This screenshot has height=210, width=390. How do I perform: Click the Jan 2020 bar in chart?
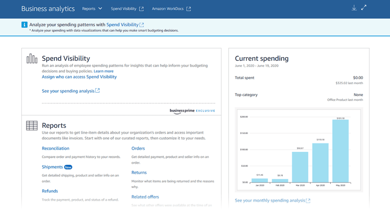pos(259,181)
